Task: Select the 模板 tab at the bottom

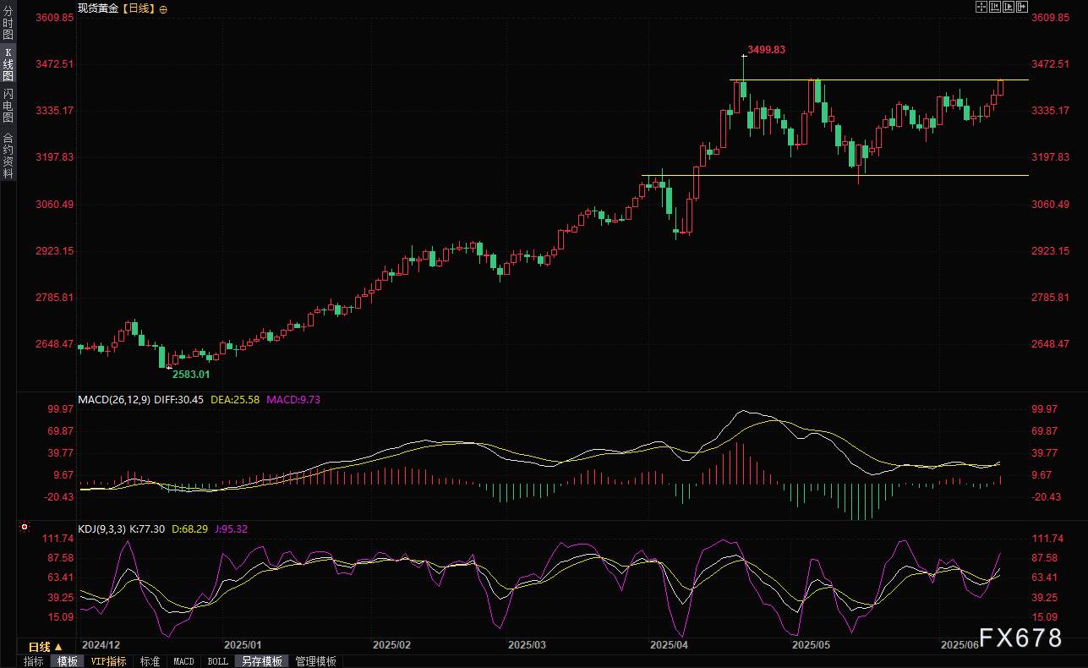Action: (x=67, y=661)
